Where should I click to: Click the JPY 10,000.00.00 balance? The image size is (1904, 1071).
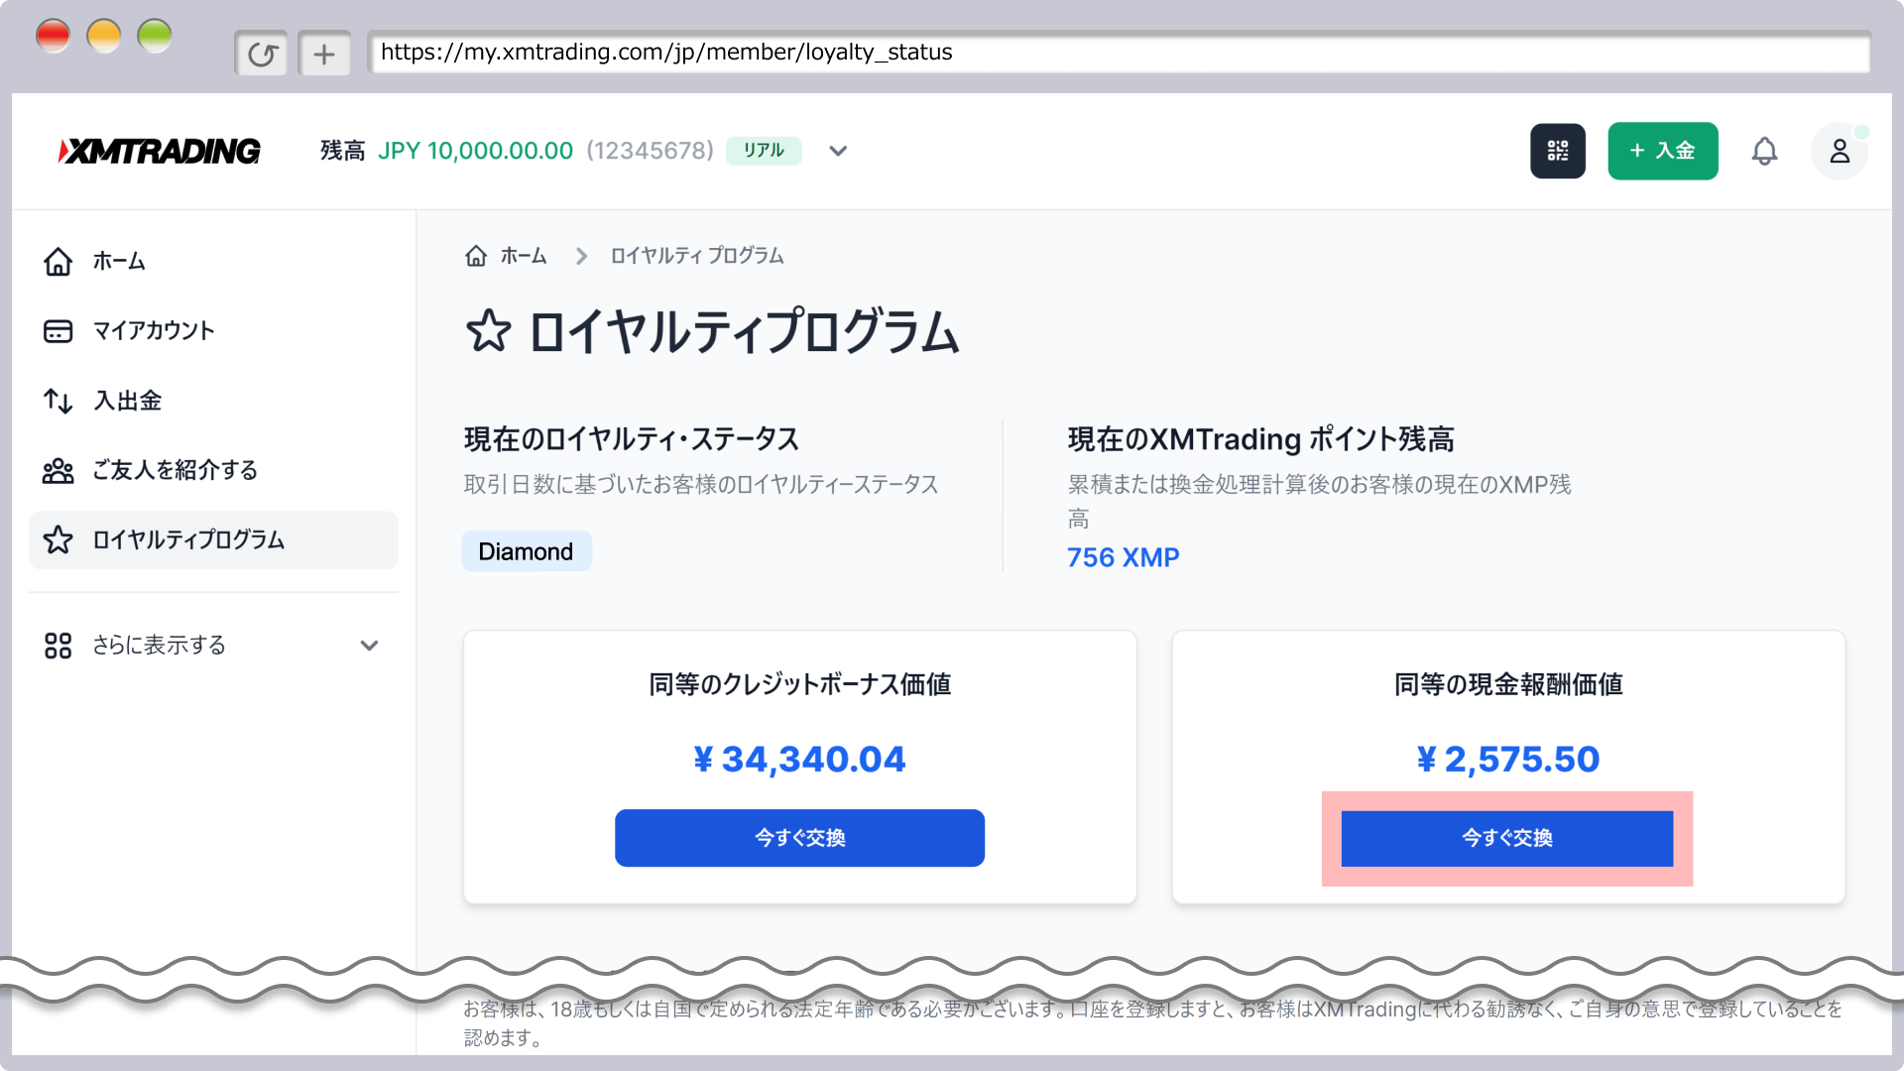pyautogui.click(x=475, y=151)
